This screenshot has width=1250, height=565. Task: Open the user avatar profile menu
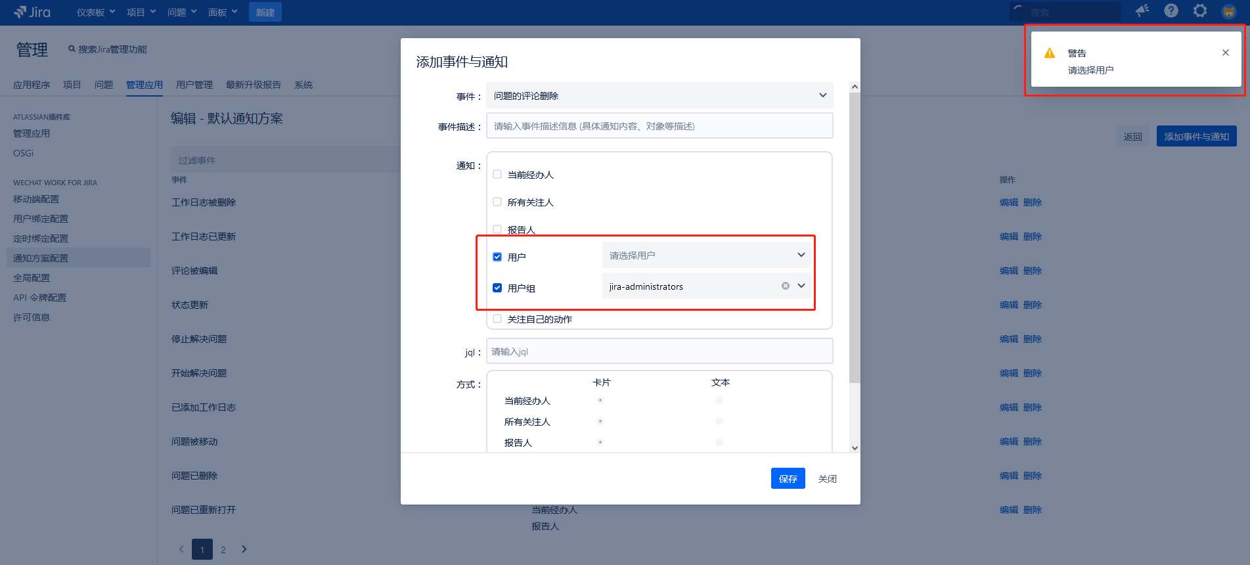tap(1228, 11)
